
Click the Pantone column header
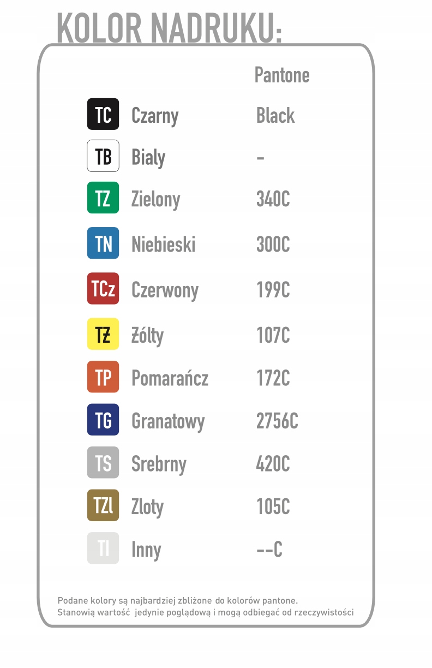(x=282, y=75)
